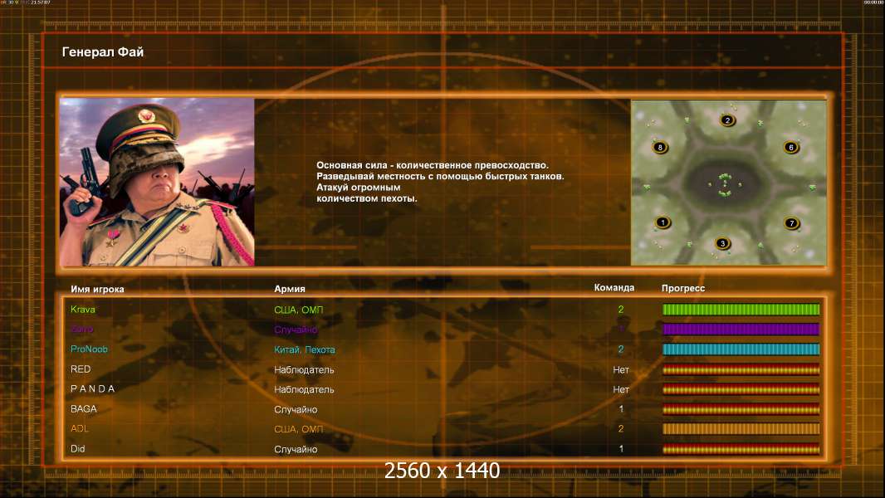The width and height of the screenshot is (885, 498).
Task: Click the dark crater at minimap center
Action: point(725,184)
